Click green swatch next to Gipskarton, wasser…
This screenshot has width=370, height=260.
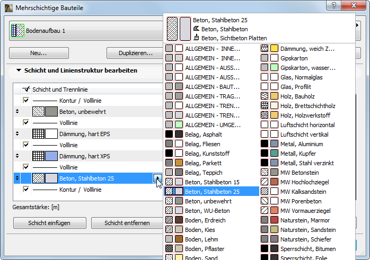[x=274, y=68]
